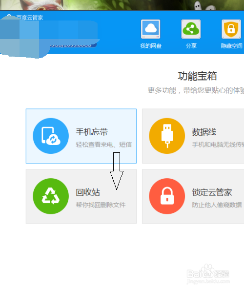Open 我的网盘 cloud icon

[150, 29]
